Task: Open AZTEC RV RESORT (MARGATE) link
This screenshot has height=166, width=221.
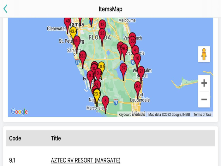Action: (86, 160)
